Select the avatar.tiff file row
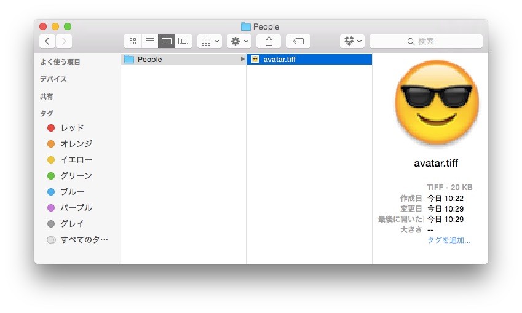Screen dimensions: 522x313 point(309,59)
